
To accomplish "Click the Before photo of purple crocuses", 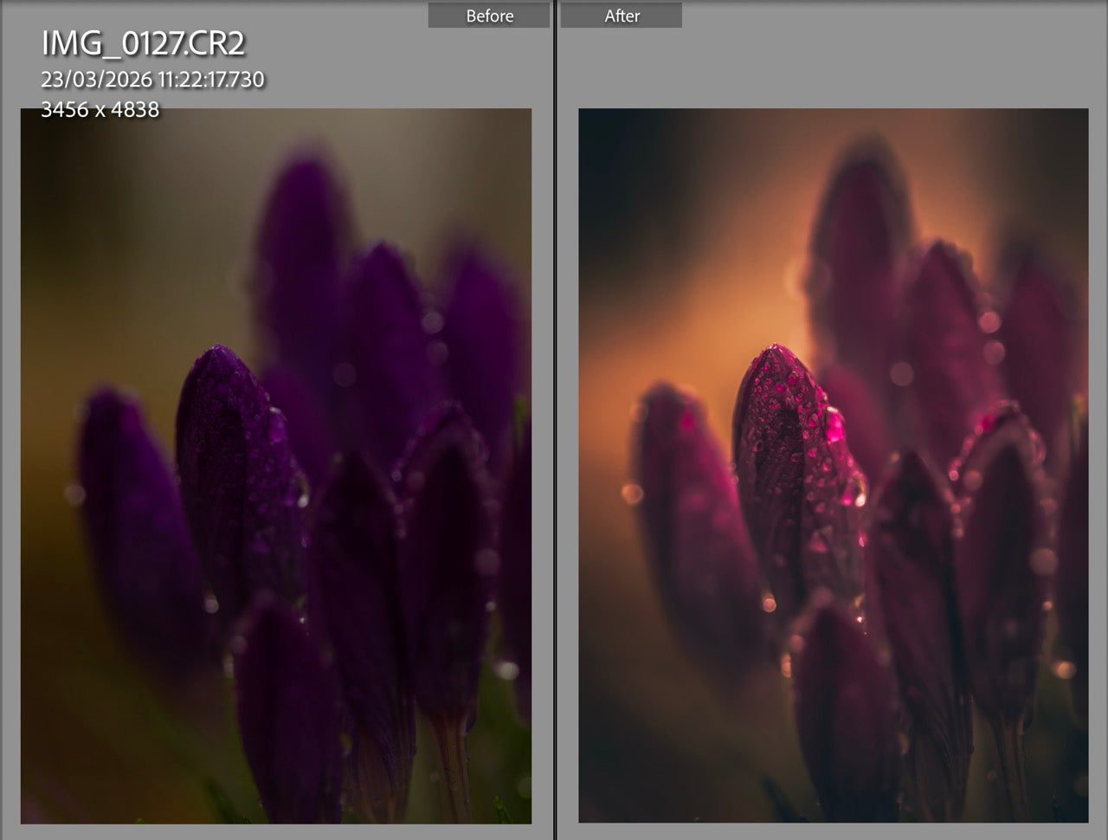I will [276, 466].
